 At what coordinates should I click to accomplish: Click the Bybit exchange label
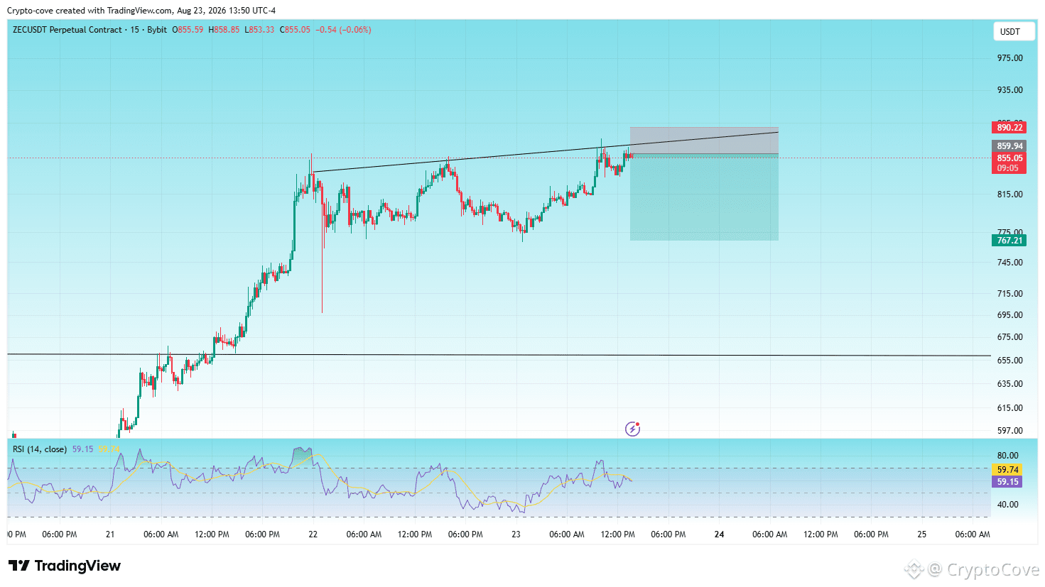157,30
